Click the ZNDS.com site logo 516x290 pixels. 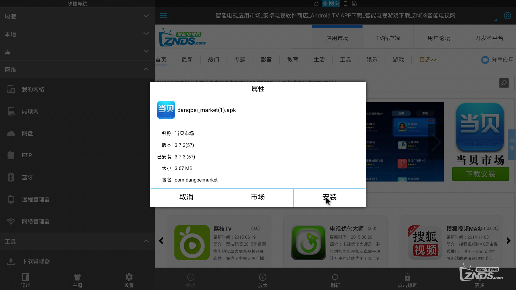pos(182,37)
